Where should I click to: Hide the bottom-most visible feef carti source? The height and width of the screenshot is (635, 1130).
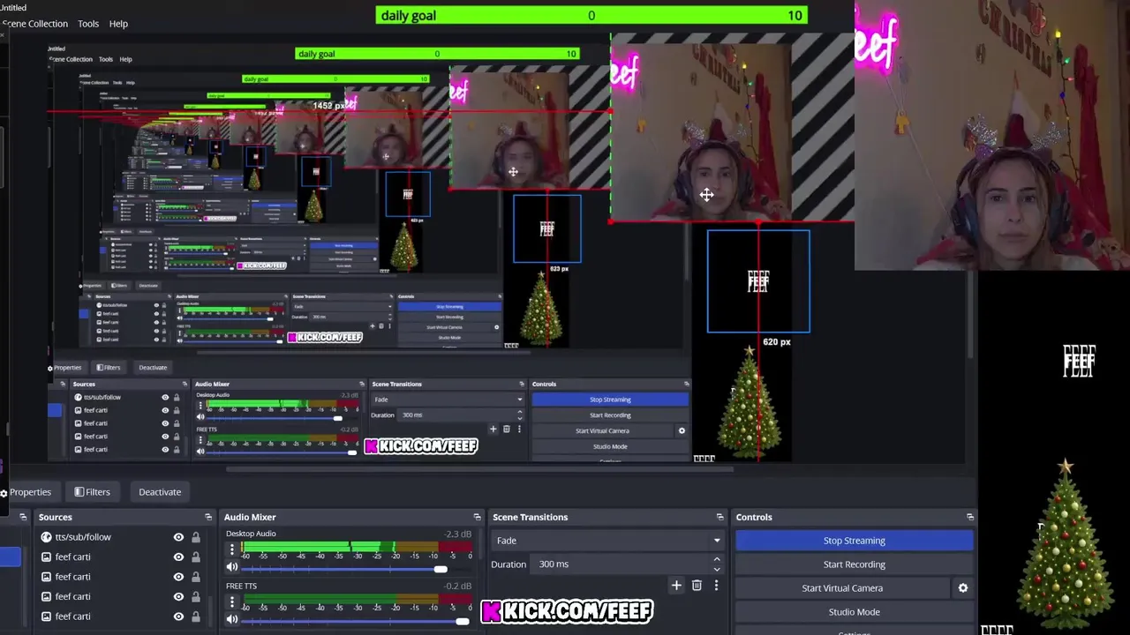(178, 616)
